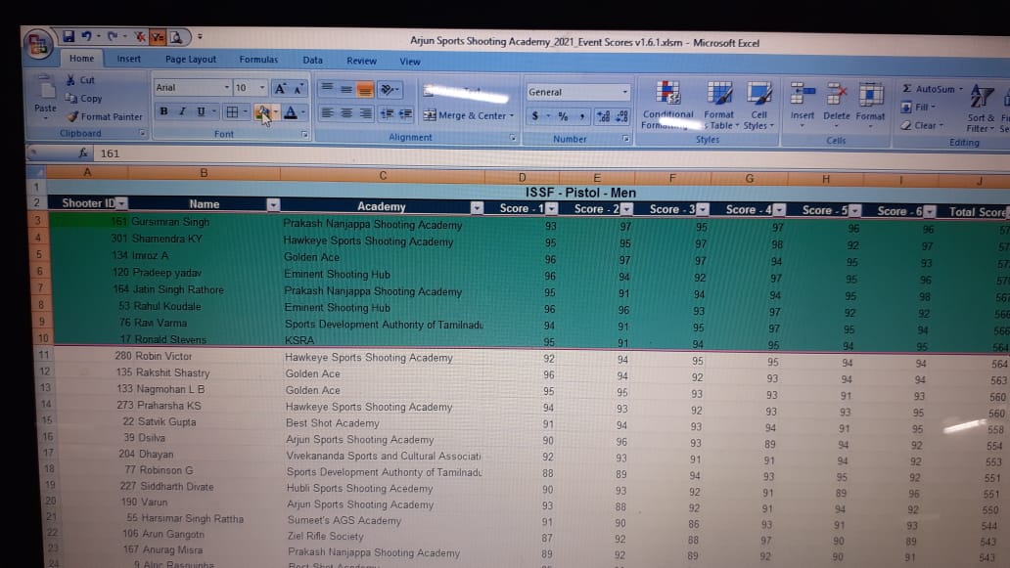1010x568 pixels.
Task: Toggle Italic formatting
Action: pos(182,111)
